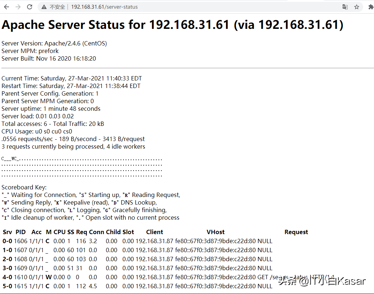The width and height of the screenshot is (374, 294).
Task: Click PID 1615 in the table
Action: point(21,286)
